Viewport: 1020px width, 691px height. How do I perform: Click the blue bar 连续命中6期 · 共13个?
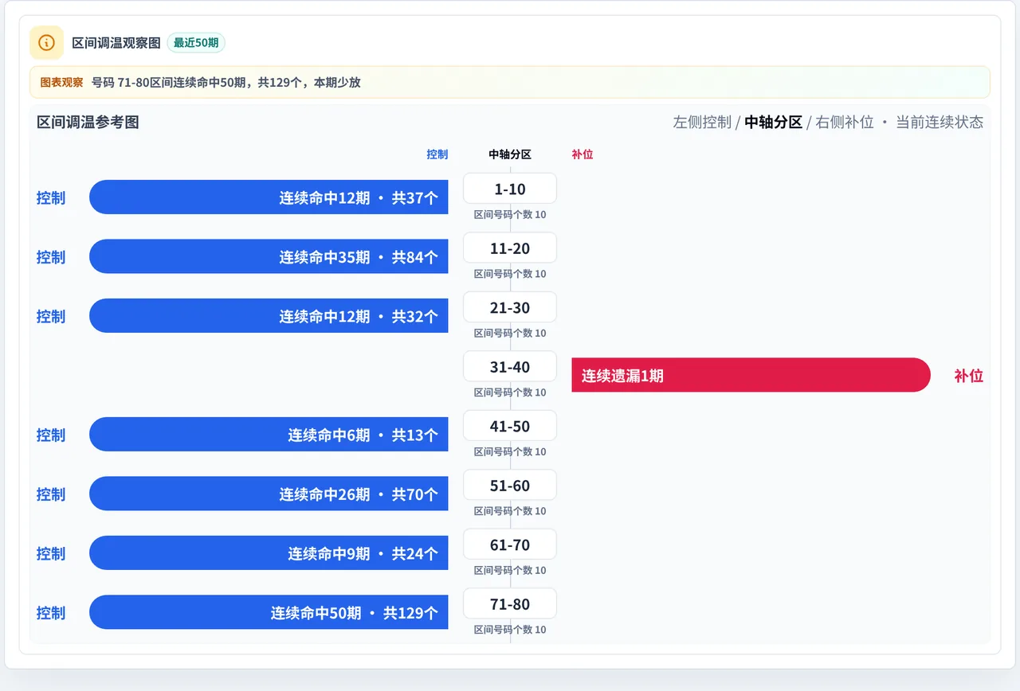click(x=269, y=435)
